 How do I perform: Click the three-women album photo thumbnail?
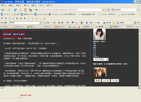(x=100, y=72)
